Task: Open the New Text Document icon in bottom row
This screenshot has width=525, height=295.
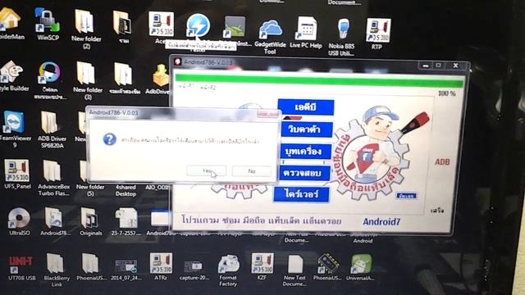Action: click(294, 270)
